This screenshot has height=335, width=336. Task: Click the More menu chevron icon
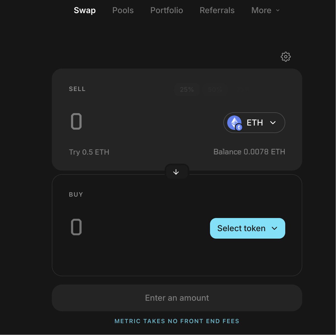click(278, 10)
